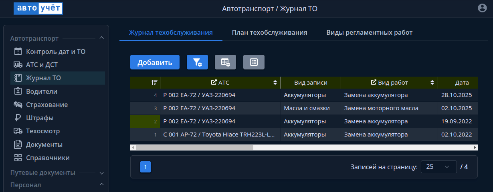Click external link icon next to Вид работ header
This screenshot has width=493, height=192.
coord(374,82)
